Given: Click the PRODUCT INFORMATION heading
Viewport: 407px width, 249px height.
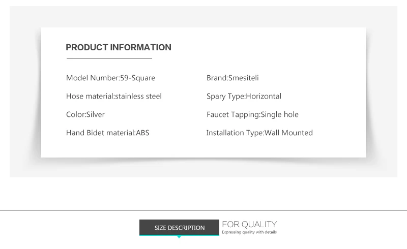Looking at the screenshot, I should coord(119,47).
